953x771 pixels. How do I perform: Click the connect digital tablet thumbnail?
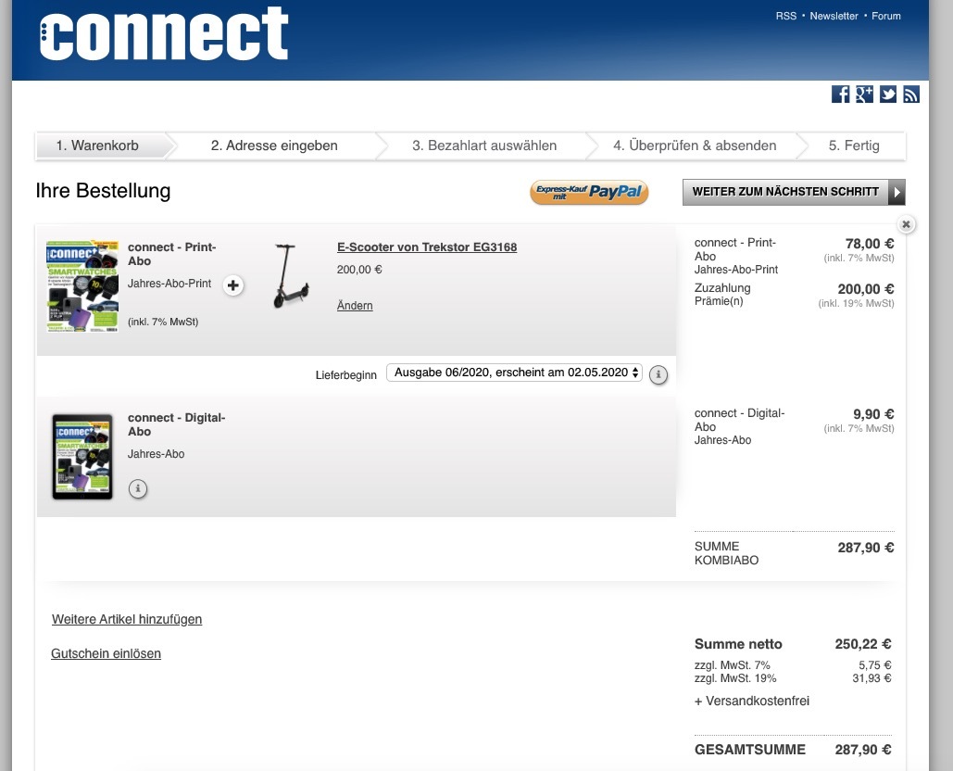click(82, 457)
